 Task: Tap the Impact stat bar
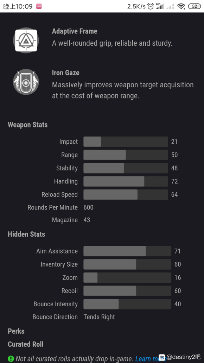[x=126, y=142]
